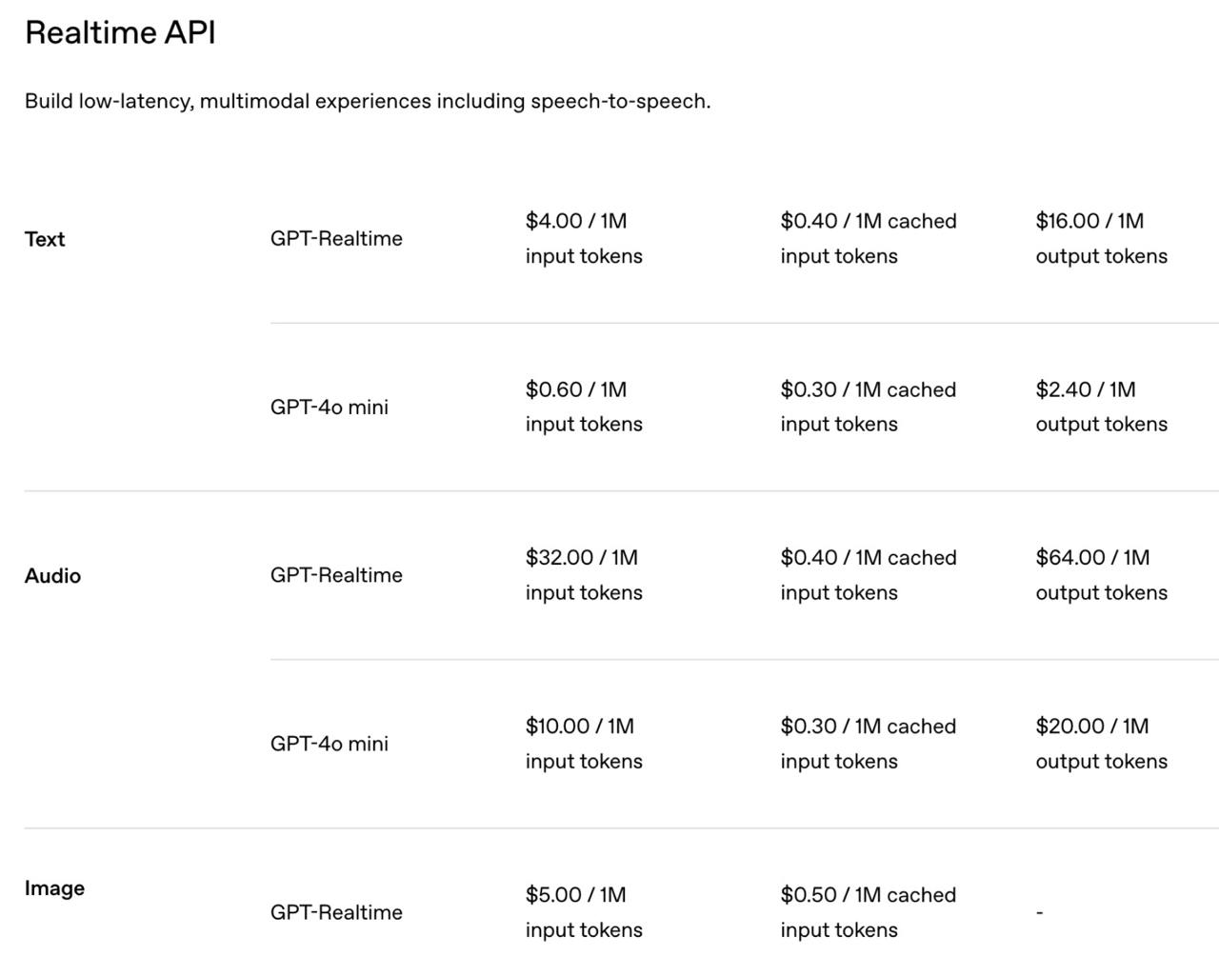Click GPT-4o mini in the Audio section
The width and height of the screenshot is (1219, 976).
click(330, 744)
